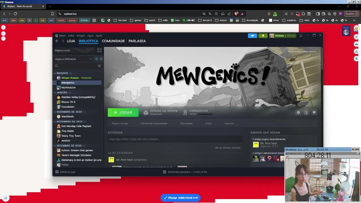361x203 pixels.
Task: Add Mewgenics to favorites heart icon
Action: pos(314,112)
